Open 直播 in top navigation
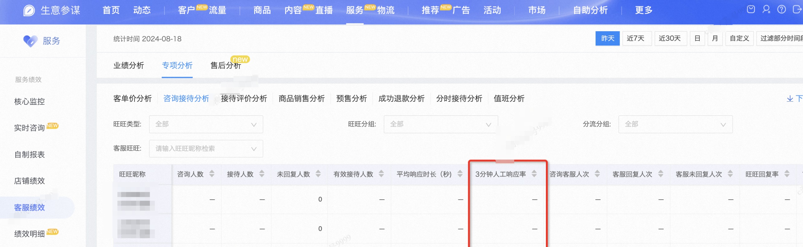Screen dimensions: 803x247 pos(324,10)
